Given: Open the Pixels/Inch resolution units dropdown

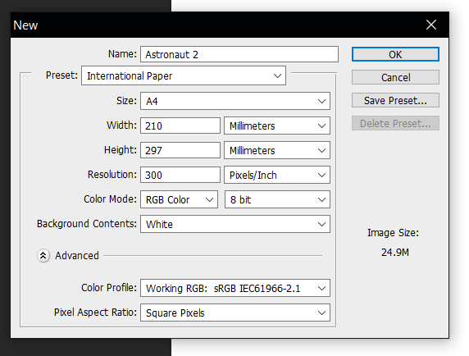Looking at the screenshot, I should click(x=277, y=175).
